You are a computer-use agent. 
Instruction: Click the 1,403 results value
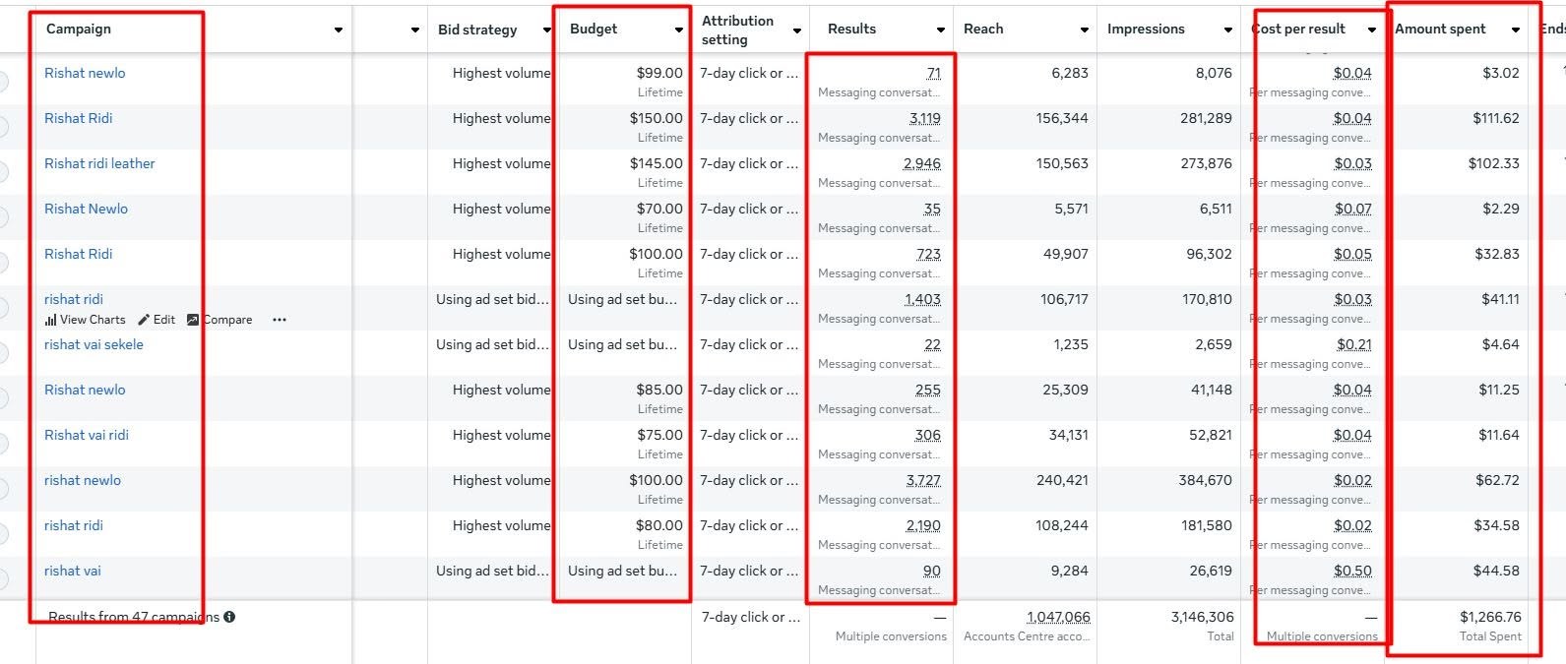[922, 299]
